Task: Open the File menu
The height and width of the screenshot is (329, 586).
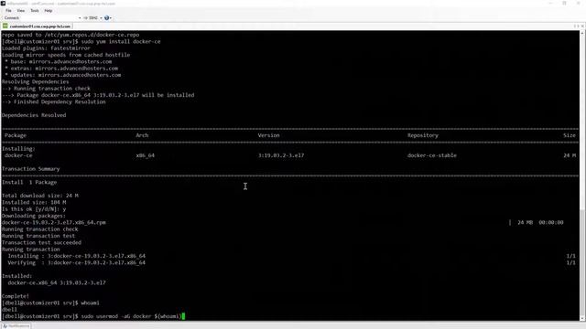Action: coord(8,11)
